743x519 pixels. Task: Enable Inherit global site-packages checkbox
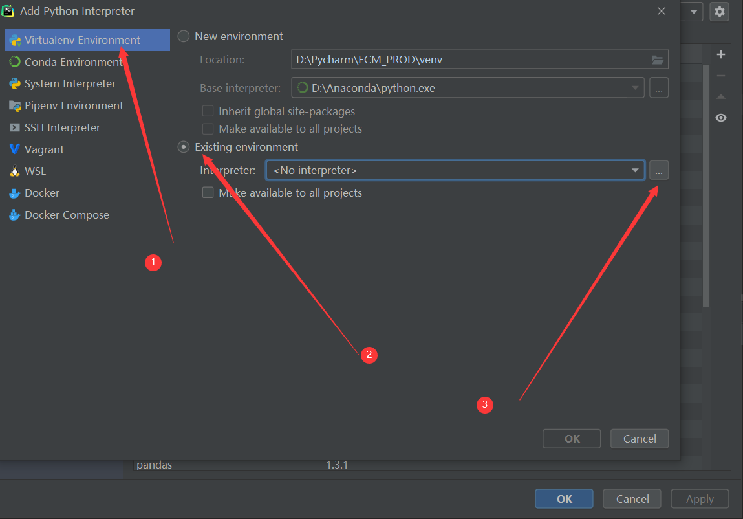(x=208, y=111)
